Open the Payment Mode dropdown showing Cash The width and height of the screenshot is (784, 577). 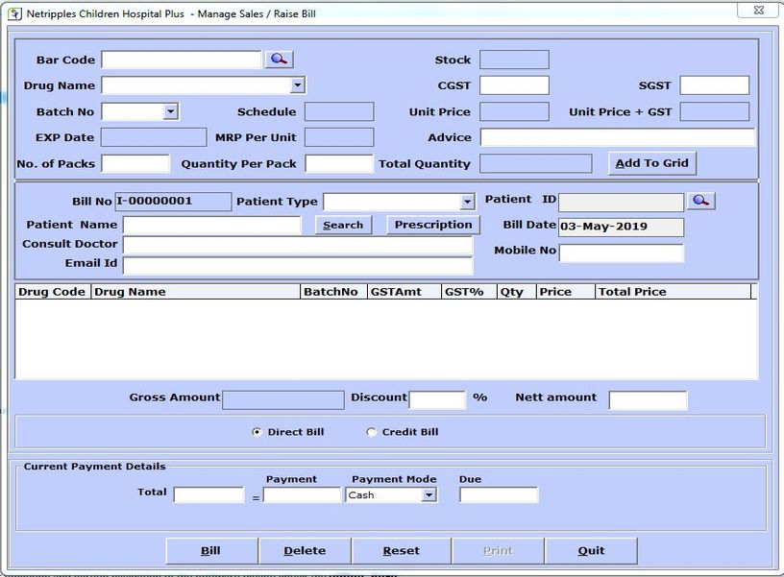click(429, 495)
